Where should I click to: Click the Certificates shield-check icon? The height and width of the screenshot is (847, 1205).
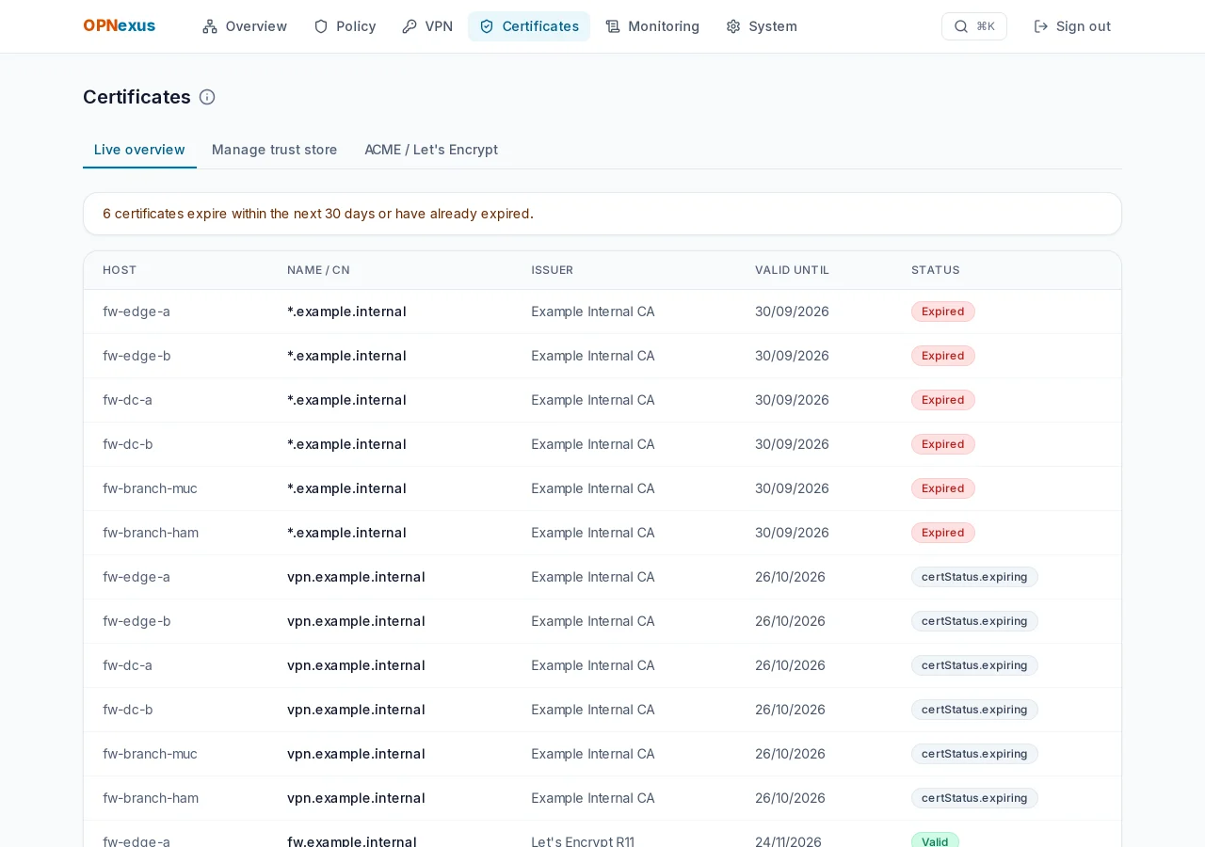click(x=487, y=26)
